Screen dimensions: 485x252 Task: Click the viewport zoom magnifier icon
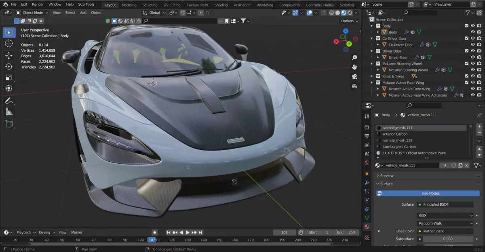tap(354, 58)
